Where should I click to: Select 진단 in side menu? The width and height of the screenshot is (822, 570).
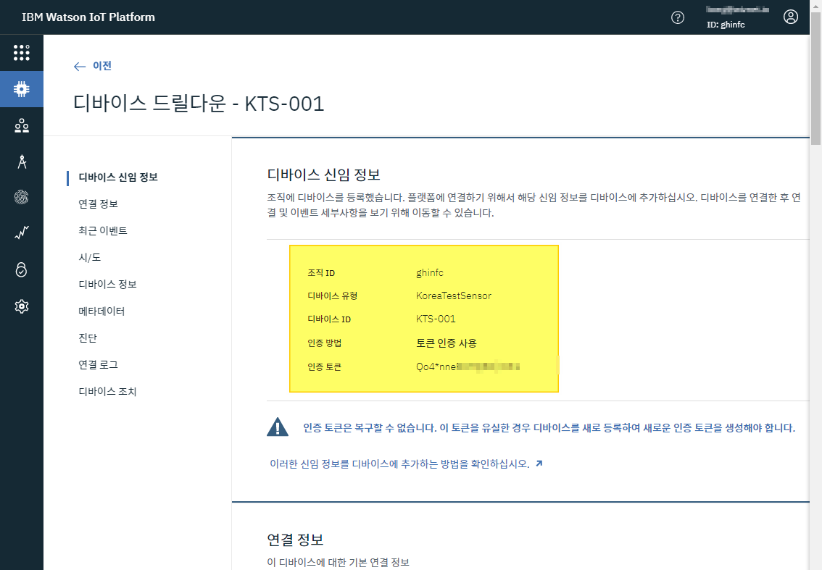(88, 338)
